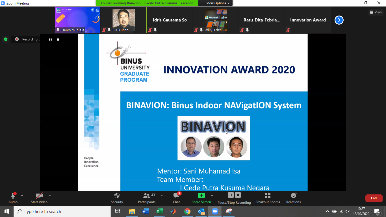
Task: Open the Security shield menu
Action: point(117,198)
